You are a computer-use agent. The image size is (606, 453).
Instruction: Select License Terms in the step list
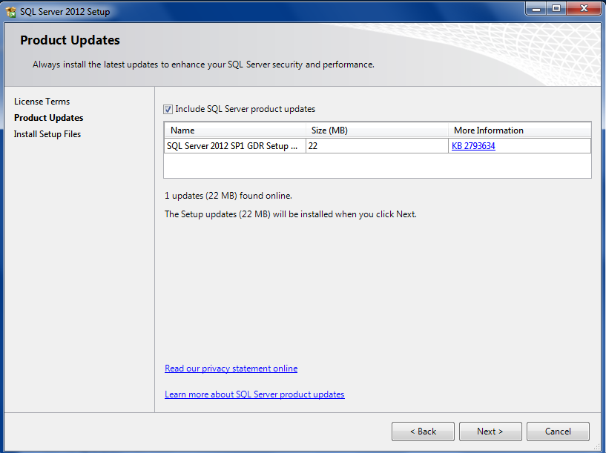[x=42, y=102]
